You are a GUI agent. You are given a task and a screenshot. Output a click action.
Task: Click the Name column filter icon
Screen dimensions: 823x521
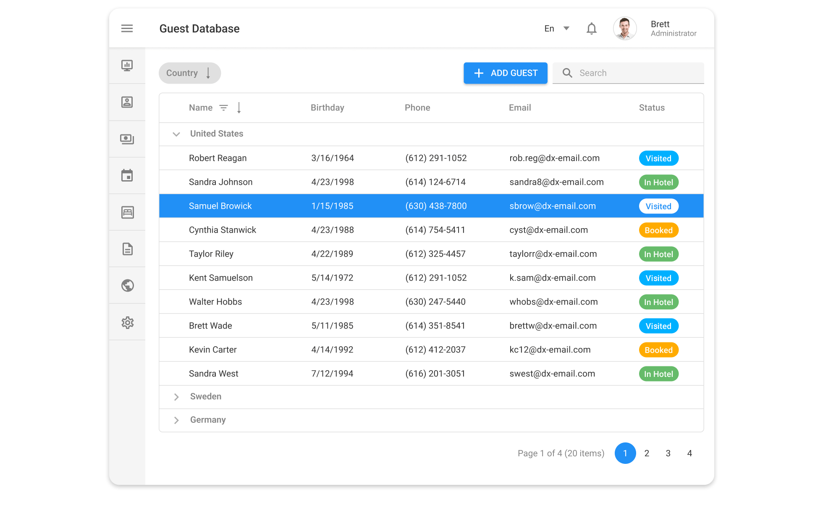(224, 108)
